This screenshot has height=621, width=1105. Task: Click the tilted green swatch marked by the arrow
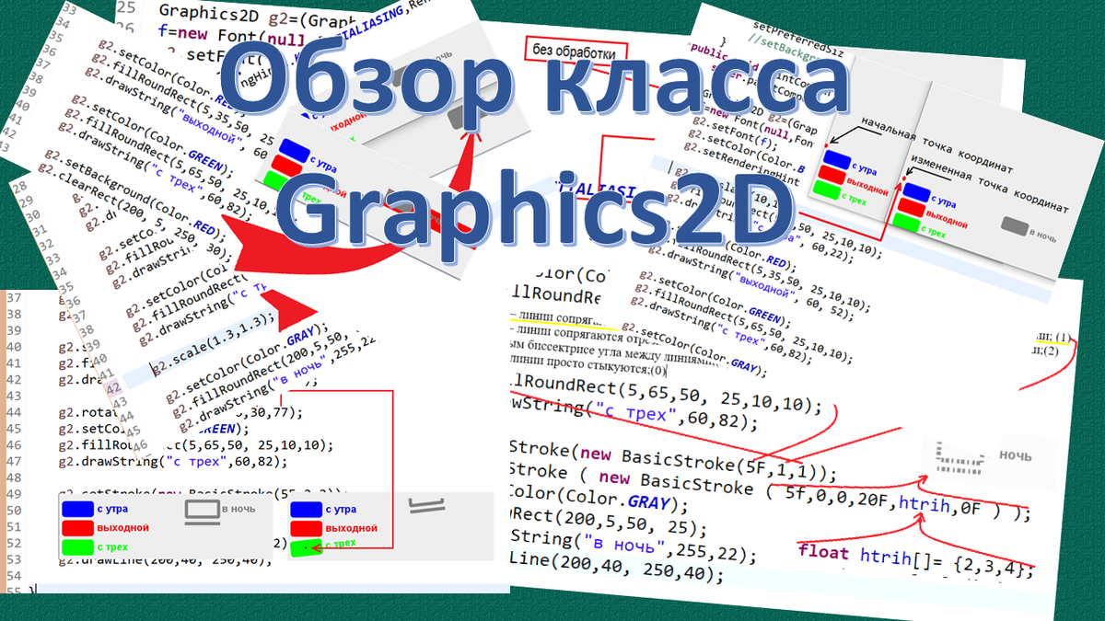(x=306, y=548)
